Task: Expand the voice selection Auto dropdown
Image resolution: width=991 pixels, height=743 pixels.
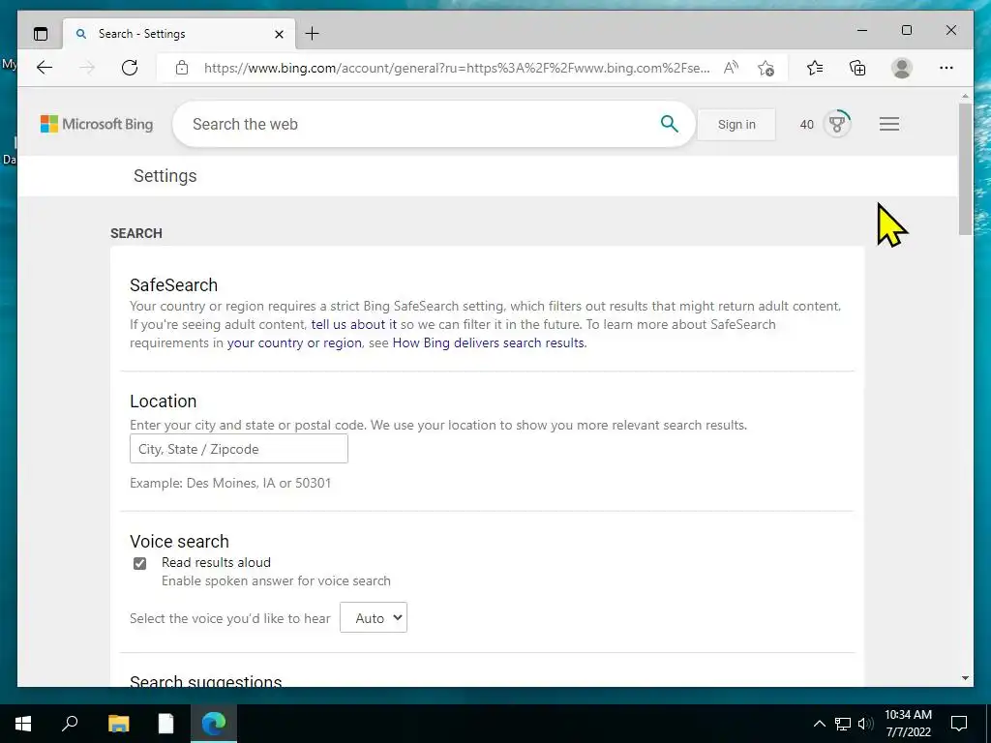Action: [x=374, y=618]
